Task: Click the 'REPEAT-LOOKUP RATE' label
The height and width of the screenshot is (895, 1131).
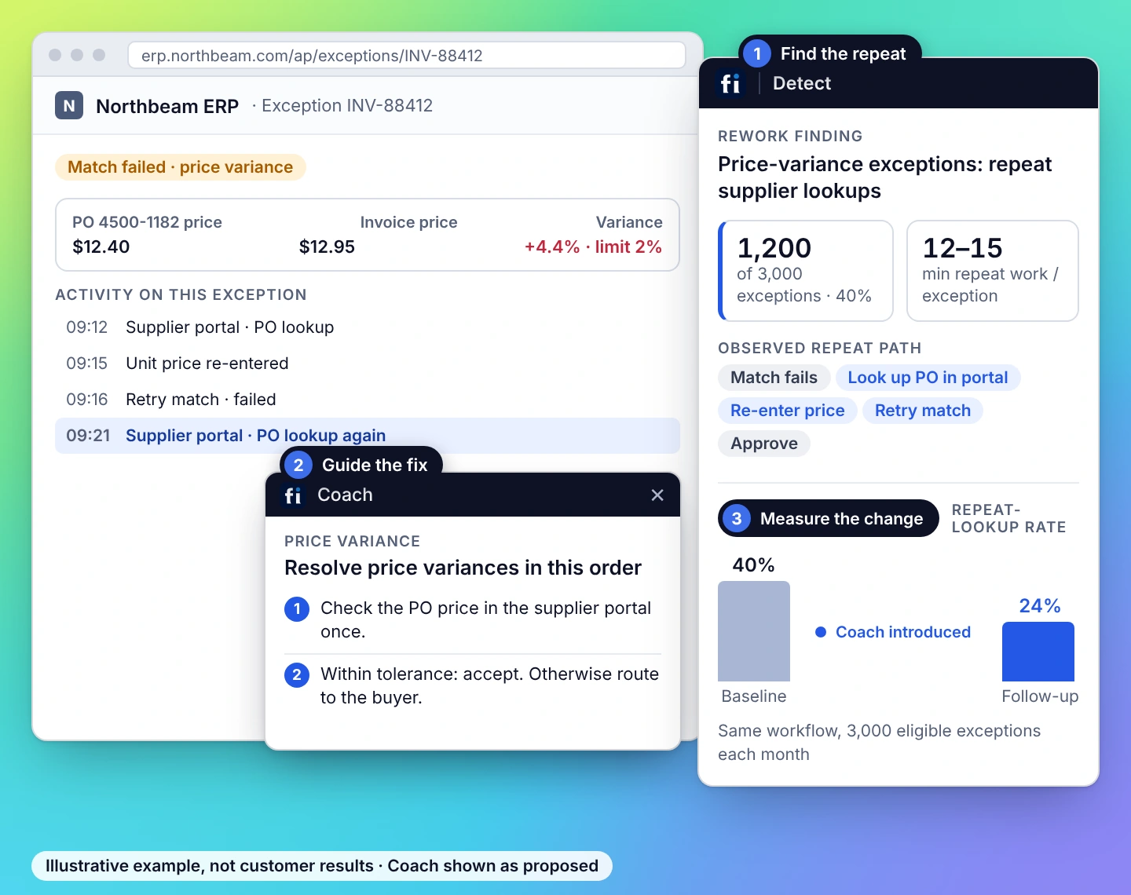Action: click(1008, 518)
